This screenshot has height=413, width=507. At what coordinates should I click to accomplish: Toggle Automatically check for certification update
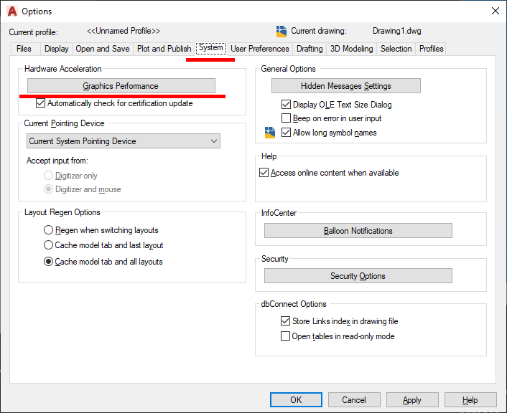[x=41, y=103]
